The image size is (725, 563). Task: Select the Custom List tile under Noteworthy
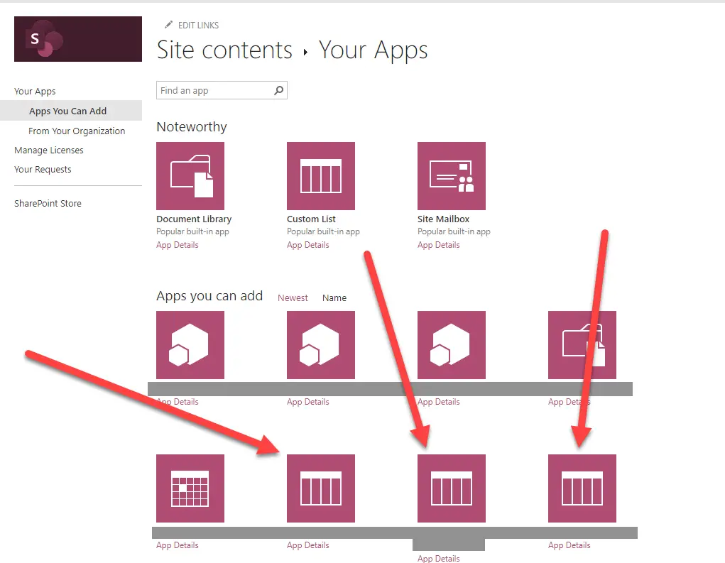point(321,176)
